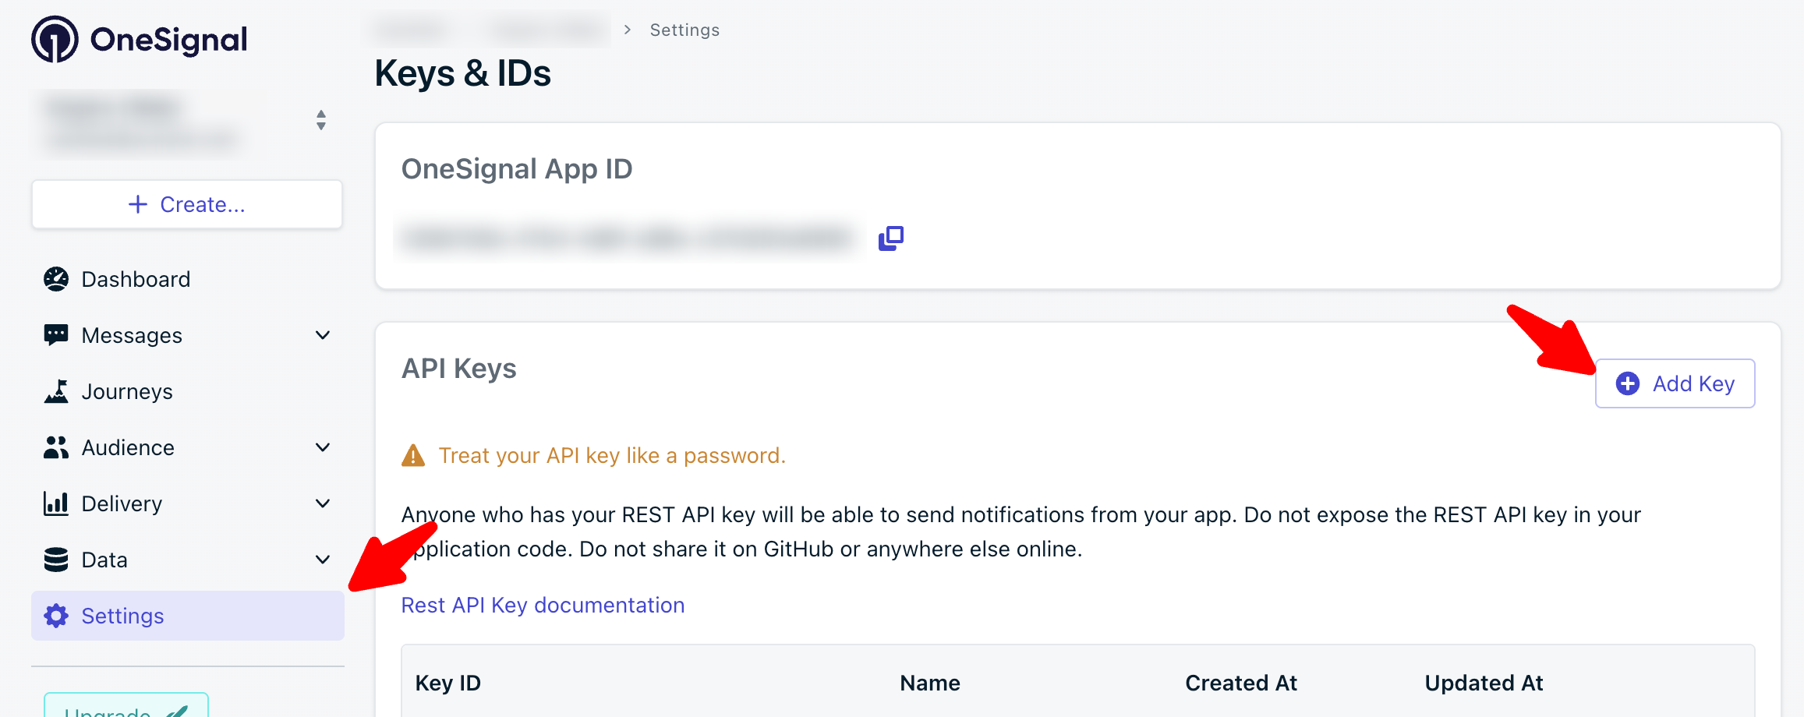Click the Data database icon
Viewport: 1804px width, 717px height.
coord(56,560)
